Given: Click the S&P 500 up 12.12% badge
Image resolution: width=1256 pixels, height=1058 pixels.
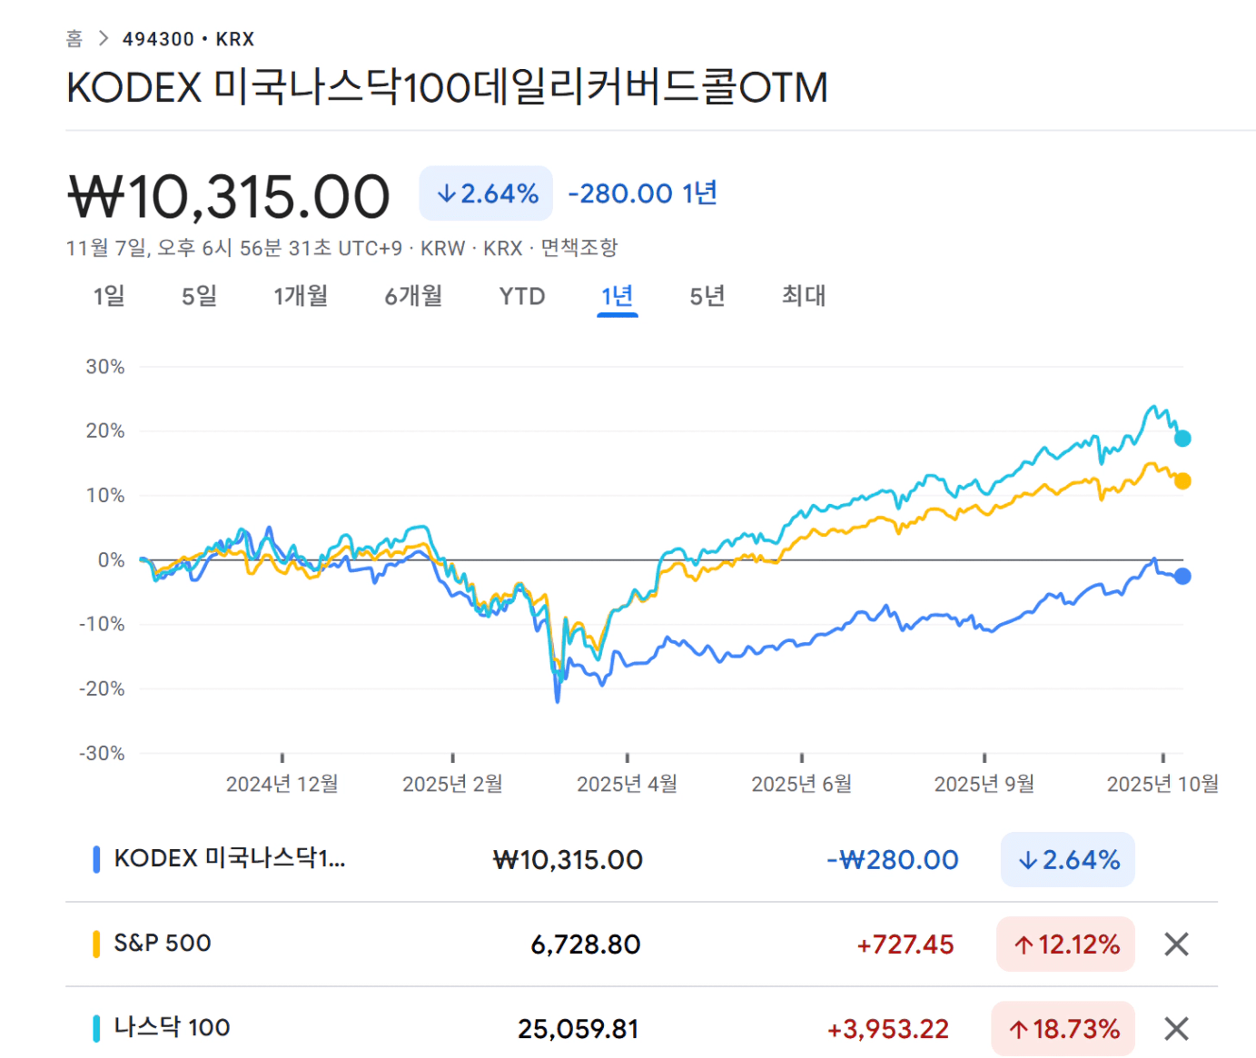Looking at the screenshot, I should (x=1065, y=944).
